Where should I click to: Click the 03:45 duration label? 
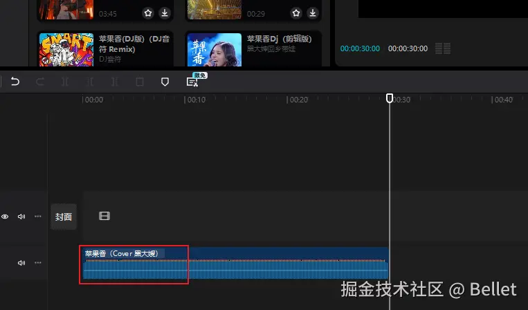pos(108,14)
